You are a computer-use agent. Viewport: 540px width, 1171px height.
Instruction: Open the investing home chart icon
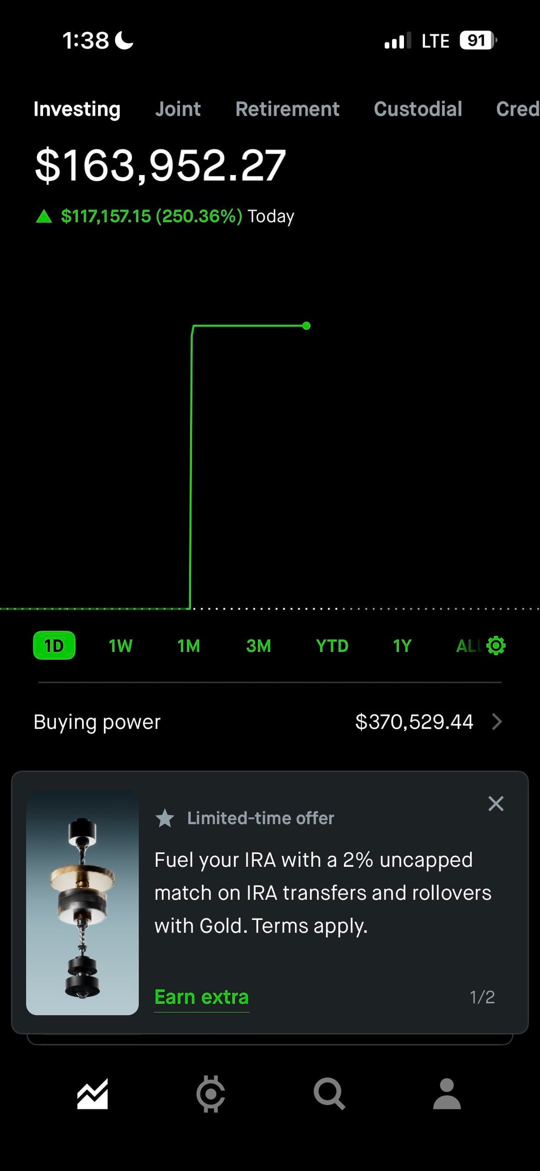(92, 1094)
